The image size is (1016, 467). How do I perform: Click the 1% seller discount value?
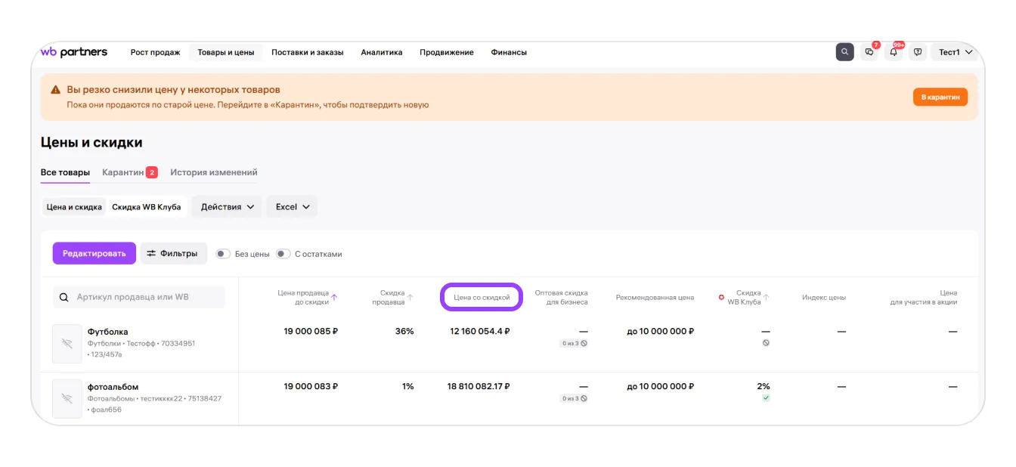[x=407, y=386]
